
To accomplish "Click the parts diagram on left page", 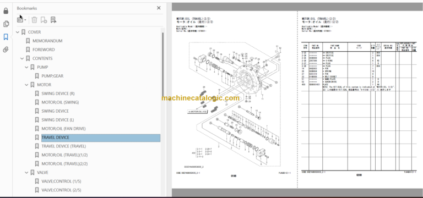I will coord(235,104).
